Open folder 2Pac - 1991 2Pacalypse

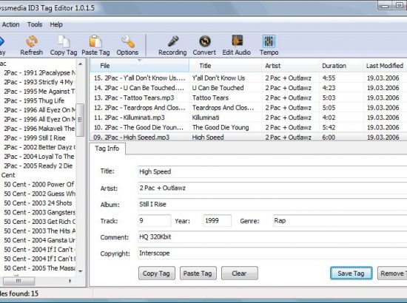click(x=40, y=73)
